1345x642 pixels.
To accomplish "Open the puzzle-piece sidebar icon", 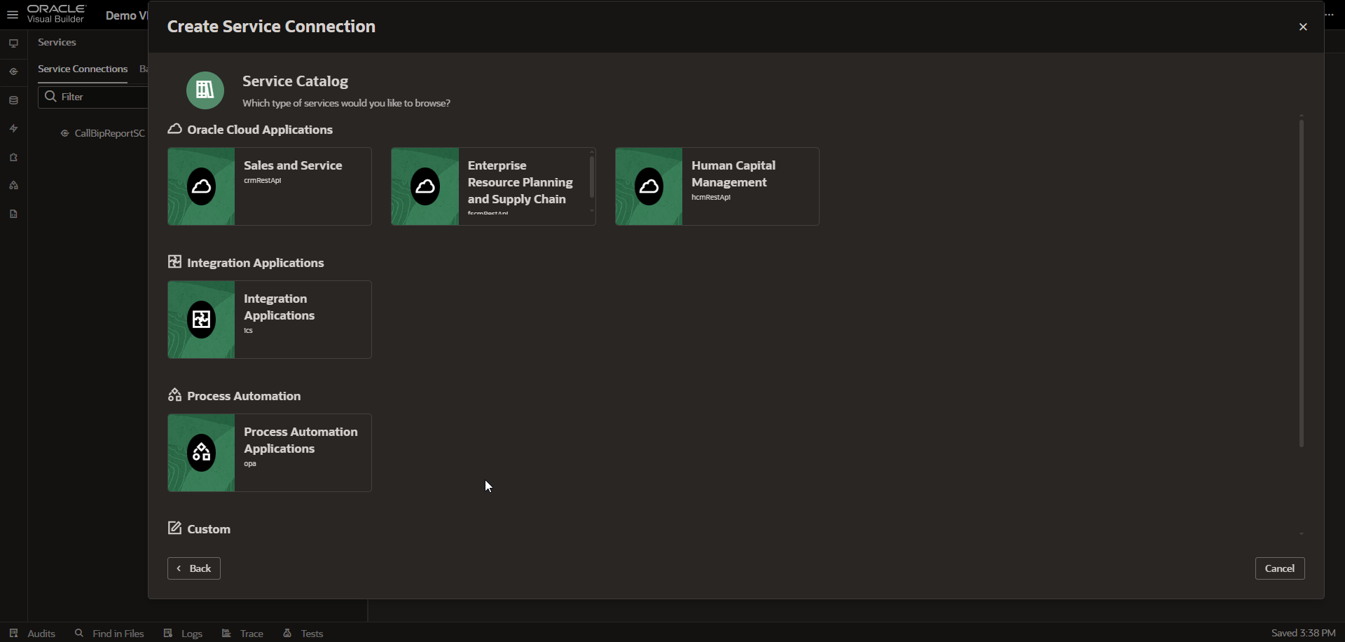I will pyautogui.click(x=13, y=158).
